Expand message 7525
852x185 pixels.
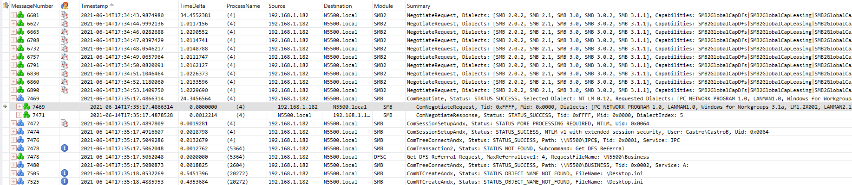point(13,182)
